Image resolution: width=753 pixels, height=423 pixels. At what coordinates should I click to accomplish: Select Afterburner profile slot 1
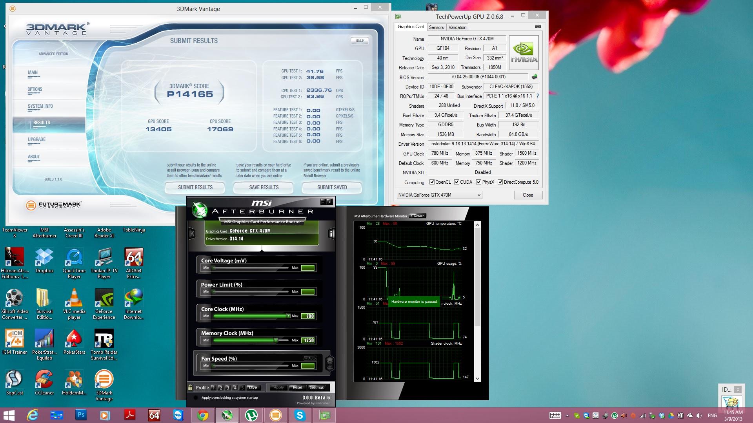coord(213,388)
